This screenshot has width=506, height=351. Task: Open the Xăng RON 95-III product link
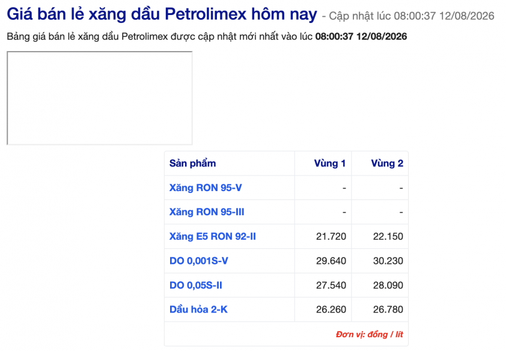pos(207,212)
